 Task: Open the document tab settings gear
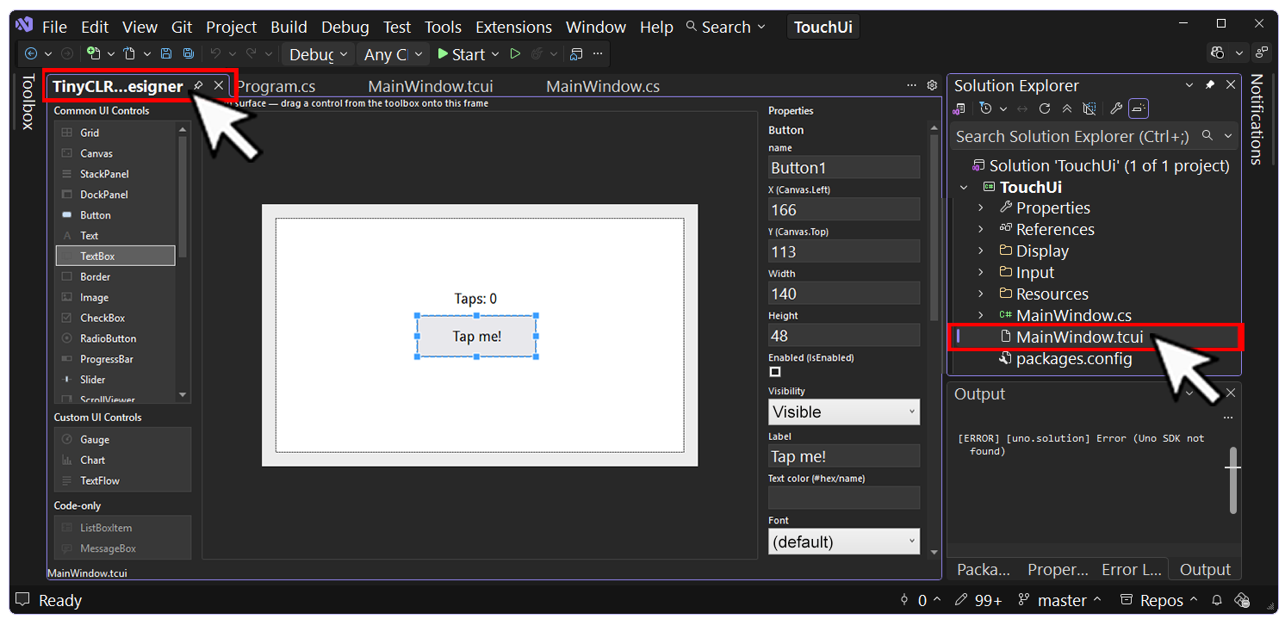pyautogui.click(x=932, y=85)
